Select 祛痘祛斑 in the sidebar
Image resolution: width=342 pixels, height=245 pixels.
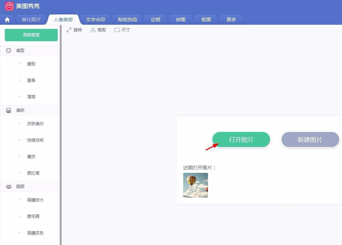[x=35, y=140]
